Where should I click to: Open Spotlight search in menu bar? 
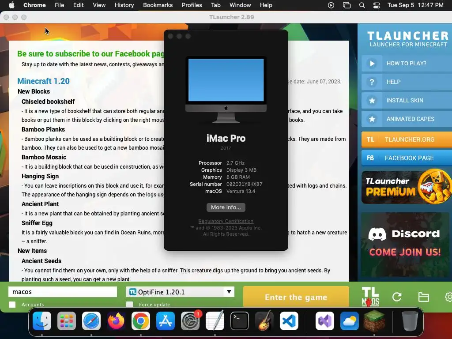(x=362, y=5)
